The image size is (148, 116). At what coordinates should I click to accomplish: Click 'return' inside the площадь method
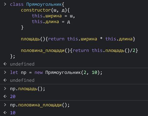pyautogui.click(x=56, y=39)
